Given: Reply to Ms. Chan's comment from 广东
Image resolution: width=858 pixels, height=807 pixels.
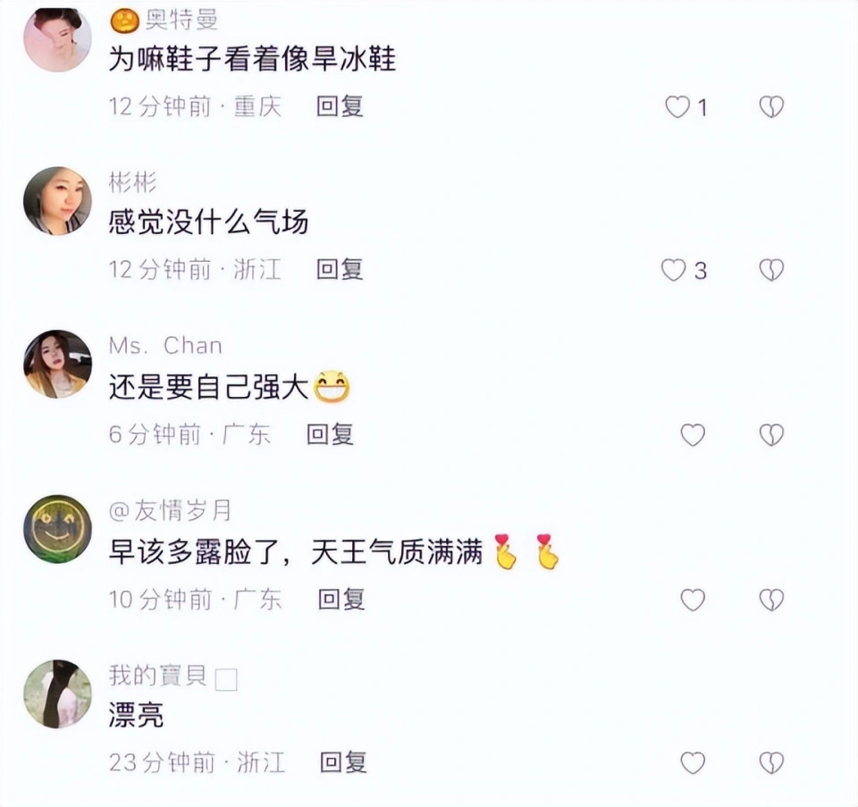Looking at the screenshot, I should click(x=330, y=434).
